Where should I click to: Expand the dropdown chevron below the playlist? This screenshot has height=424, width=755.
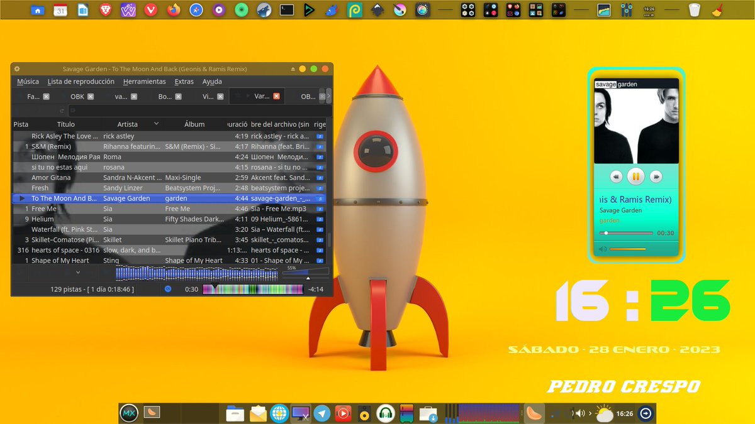77,272
